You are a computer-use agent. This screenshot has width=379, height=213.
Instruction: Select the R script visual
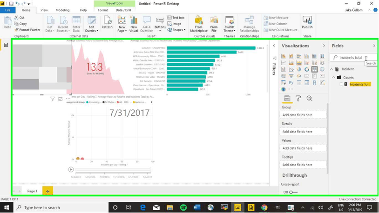click(314, 83)
